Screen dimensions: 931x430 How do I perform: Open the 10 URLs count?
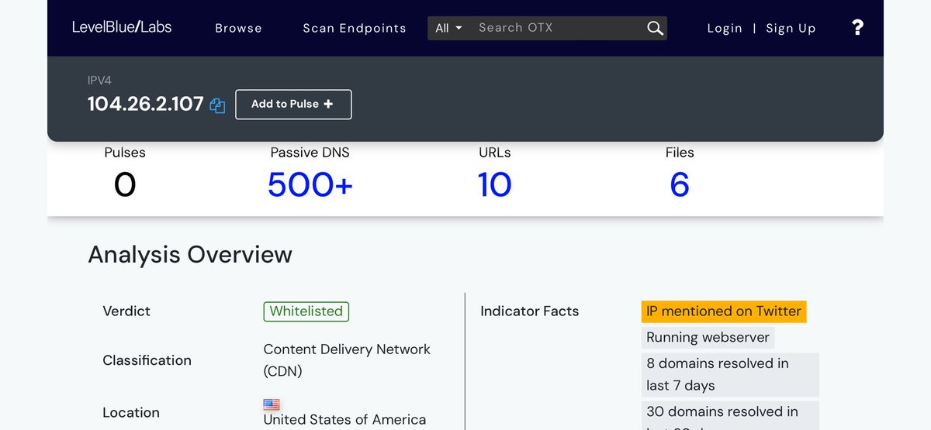pyautogui.click(x=494, y=184)
